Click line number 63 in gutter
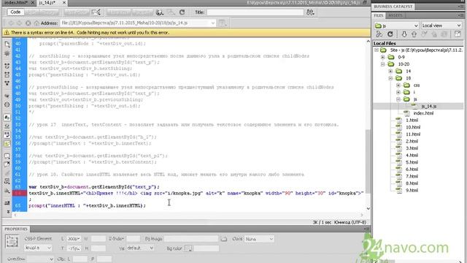The image size is (467, 263). 18,187
